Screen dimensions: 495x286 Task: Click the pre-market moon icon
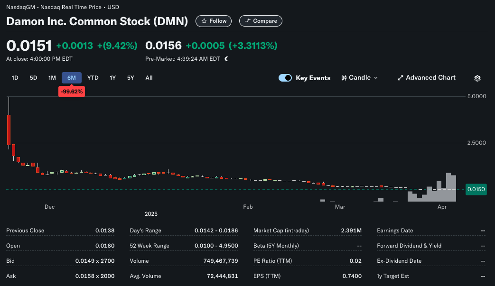pyautogui.click(x=226, y=59)
